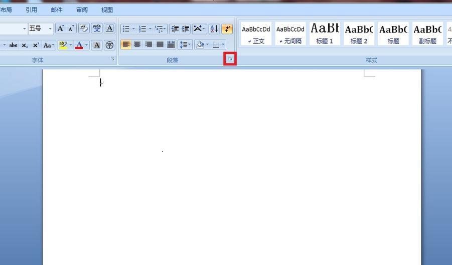Open Asian Layout options button
Image resolution: width=452 pixels, height=265 pixels.
click(x=199, y=28)
